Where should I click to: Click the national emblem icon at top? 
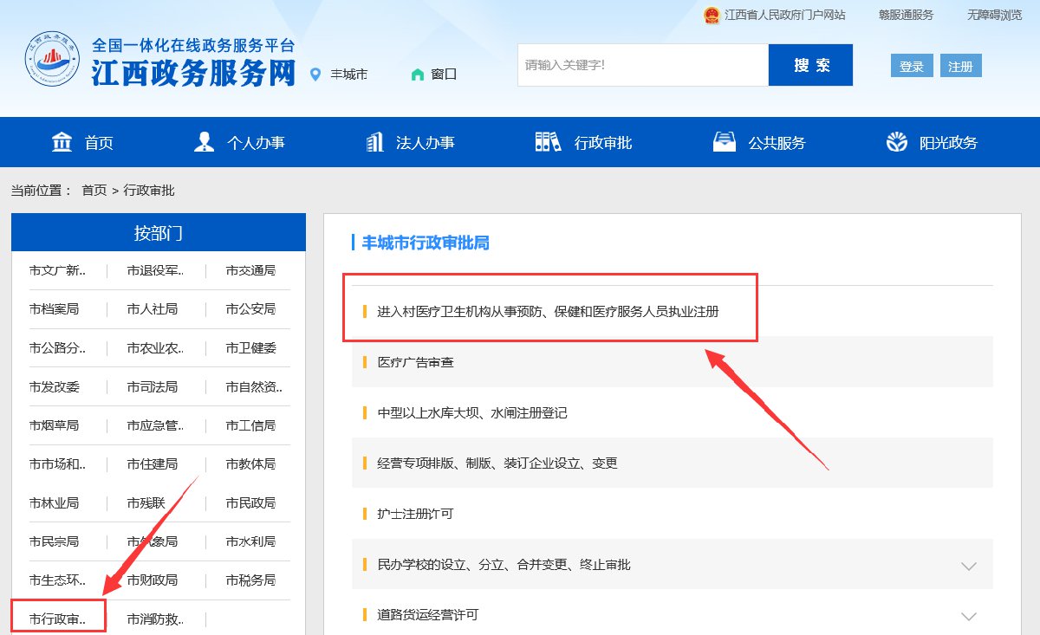pos(712,15)
